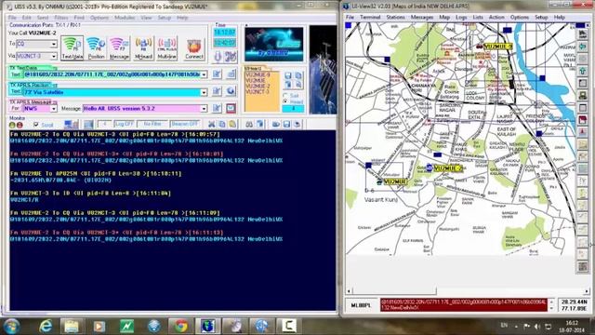This screenshot has width=595, height=335.
Task: Open the Stations menu in UI-View32
Action: 395,17
